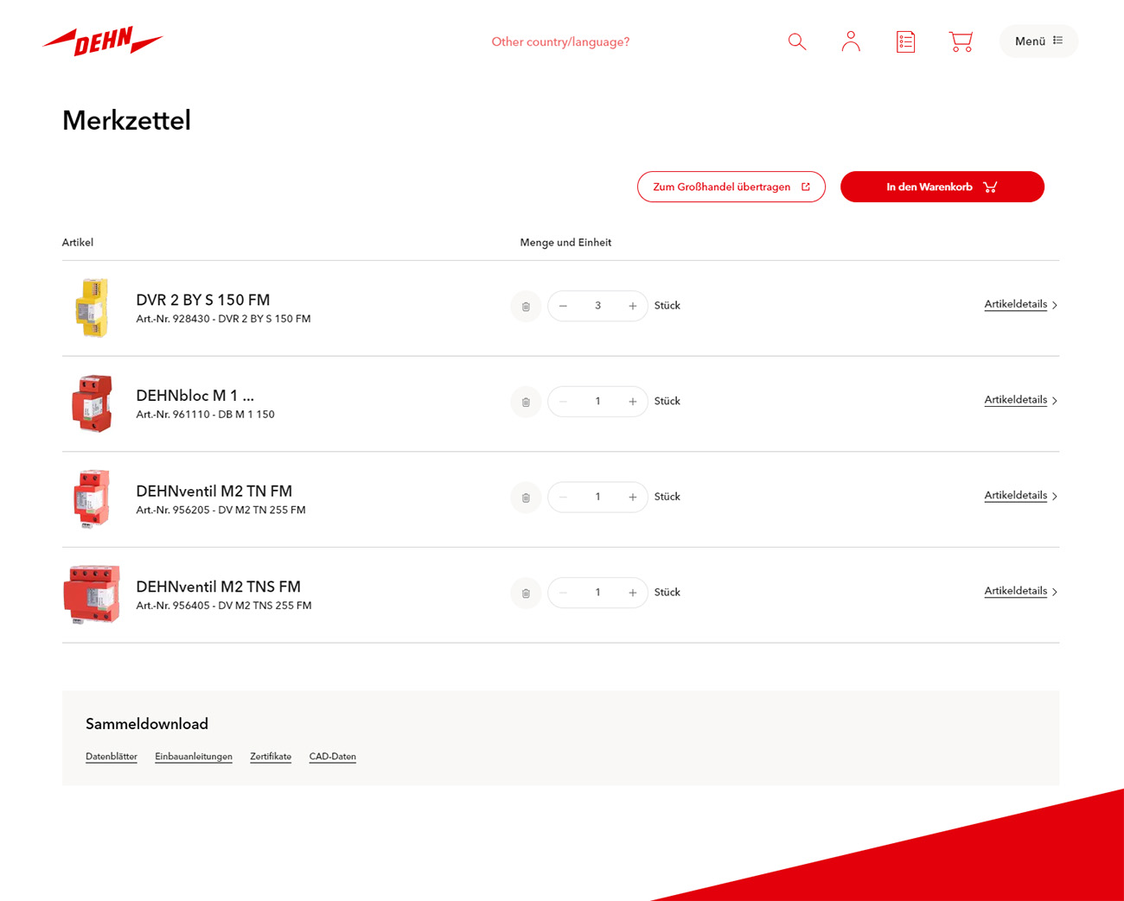Download CAD-Daten collection
The width and height of the screenshot is (1124, 901).
[333, 757]
